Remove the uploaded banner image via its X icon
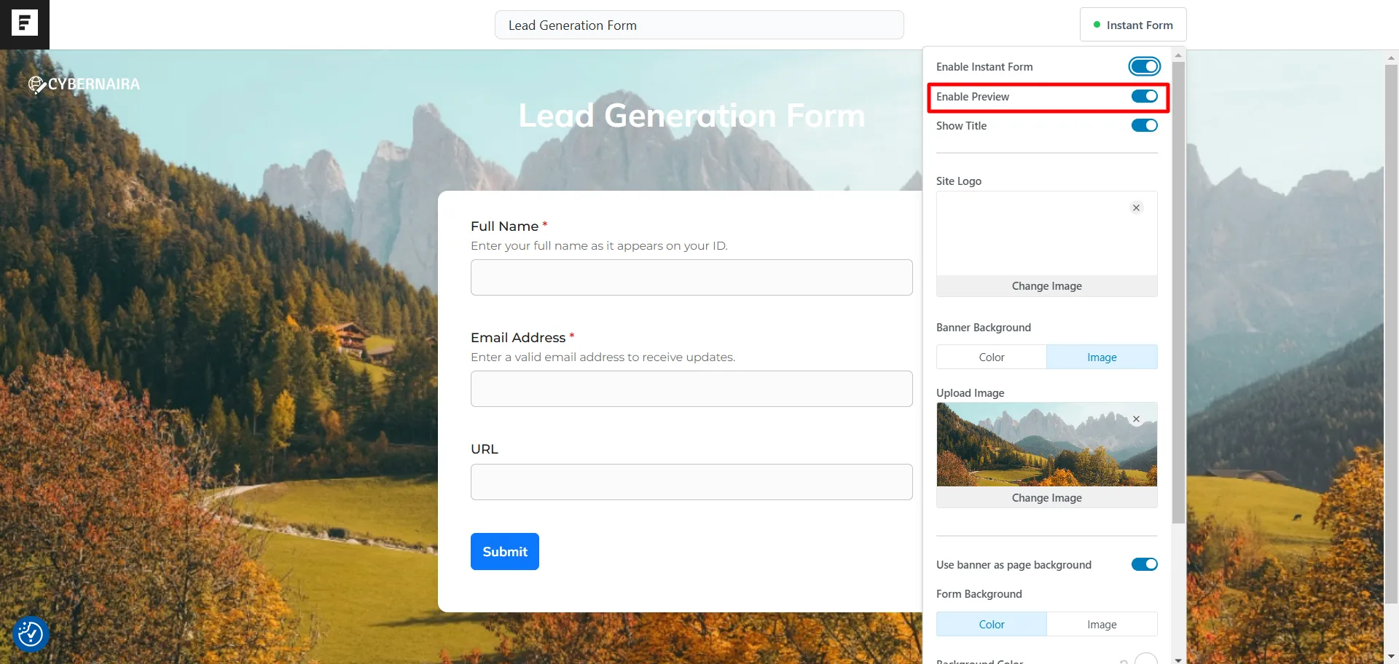This screenshot has height=664, width=1399. (x=1135, y=419)
